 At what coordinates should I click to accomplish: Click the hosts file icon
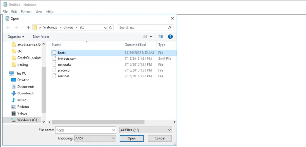(54, 53)
